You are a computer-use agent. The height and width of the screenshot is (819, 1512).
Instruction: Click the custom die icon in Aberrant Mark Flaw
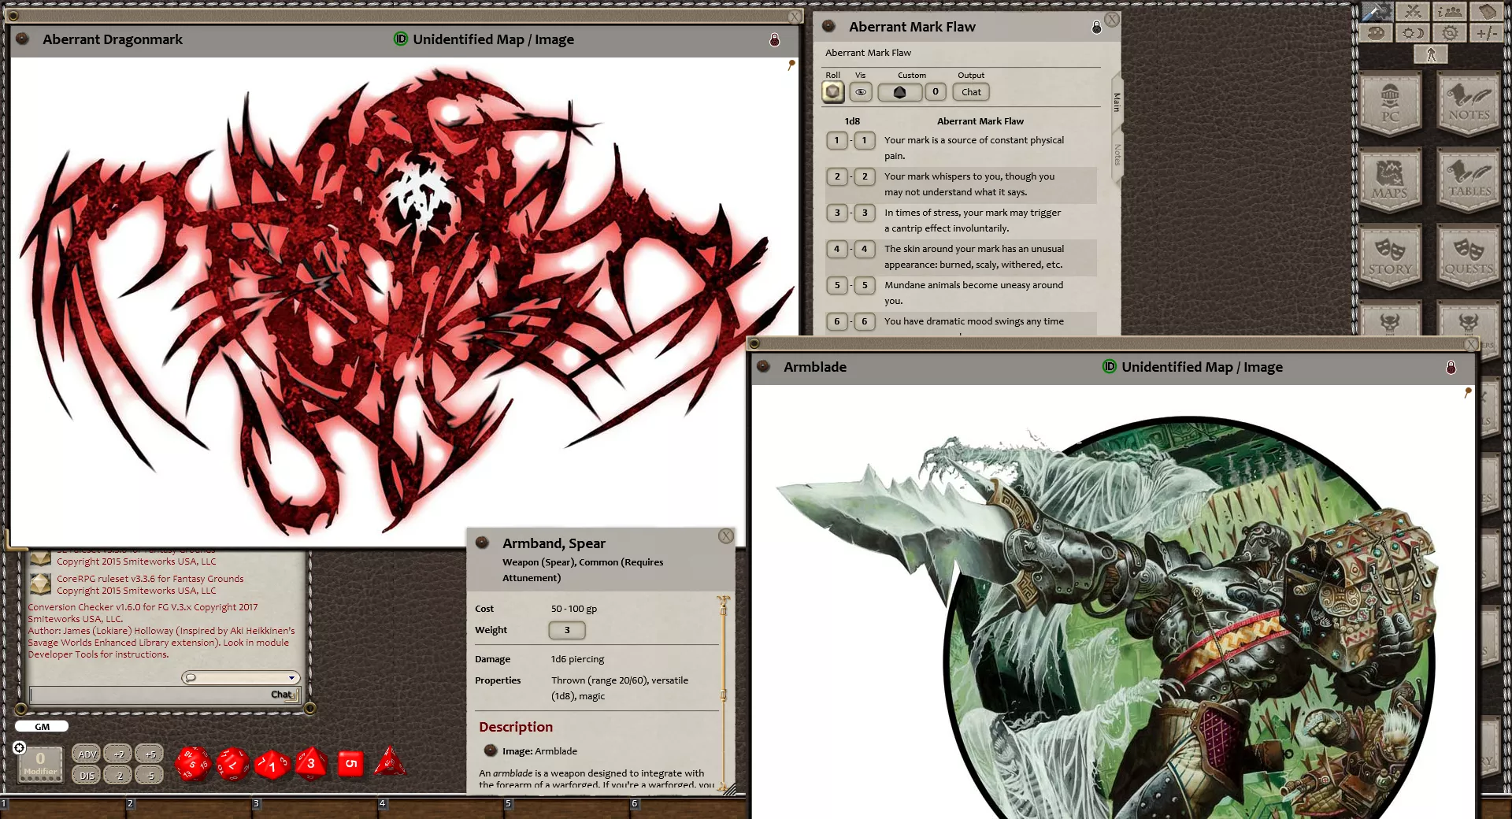(899, 92)
